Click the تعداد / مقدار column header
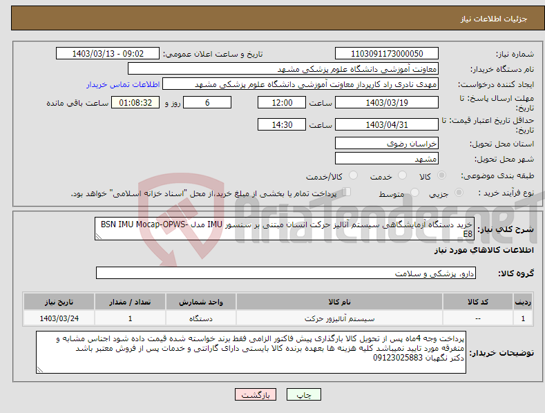Screen dimensions: 545x413 tap(130, 301)
